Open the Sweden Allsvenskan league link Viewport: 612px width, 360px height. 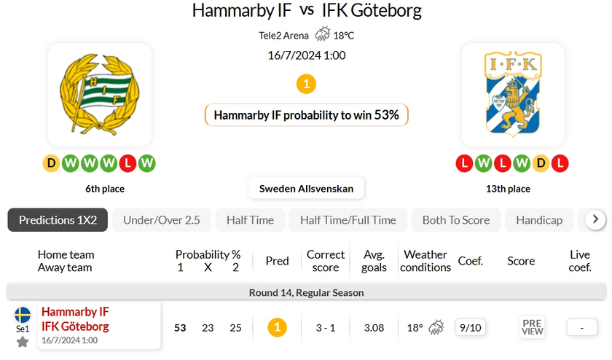coord(306,189)
